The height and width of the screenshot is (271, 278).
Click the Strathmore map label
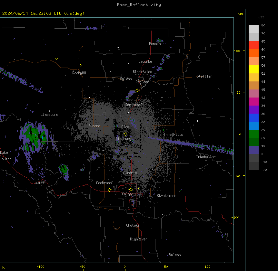(166, 196)
